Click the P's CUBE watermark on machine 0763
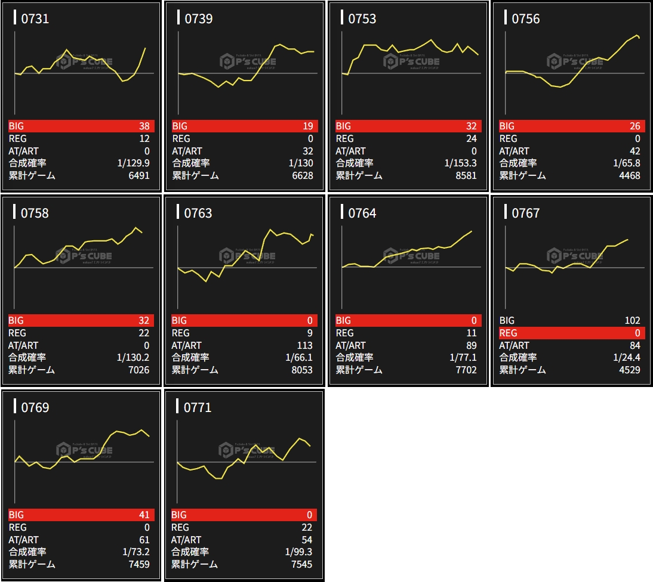Screen dimensions: 653x582 click(248, 256)
